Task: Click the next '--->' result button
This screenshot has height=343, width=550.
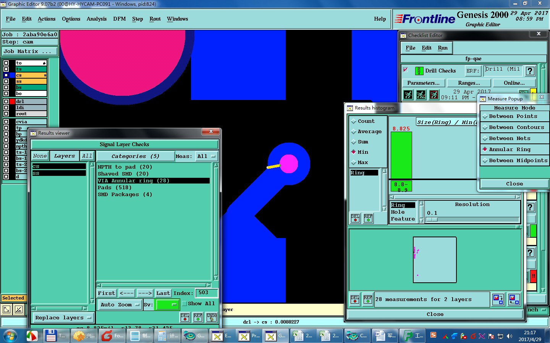Action: tap(145, 293)
